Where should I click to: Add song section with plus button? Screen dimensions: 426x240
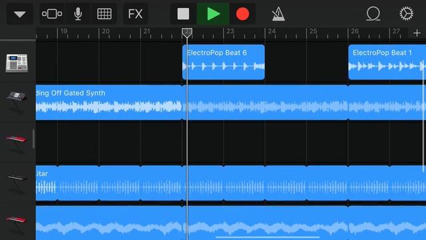[417, 33]
